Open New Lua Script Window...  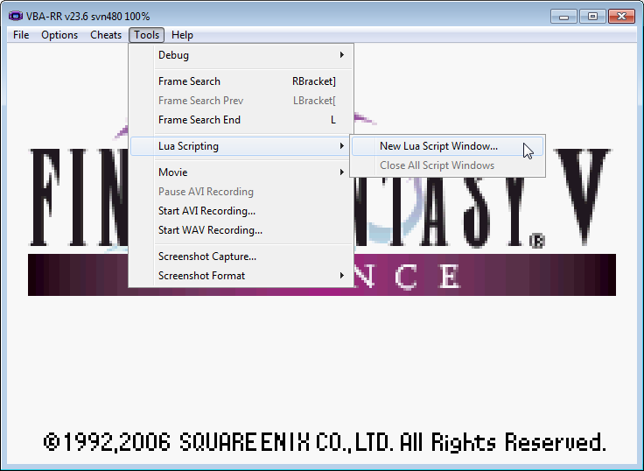click(448, 146)
